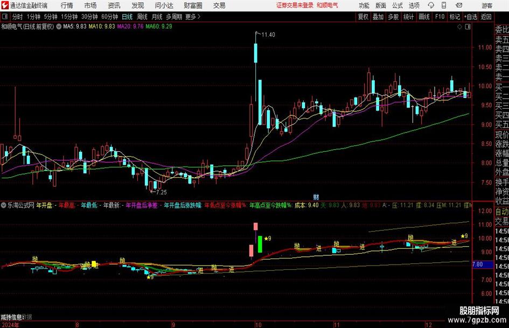Select the 月线 monthly period
The width and height of the screenshot is (509, 328).
(157, 17)
